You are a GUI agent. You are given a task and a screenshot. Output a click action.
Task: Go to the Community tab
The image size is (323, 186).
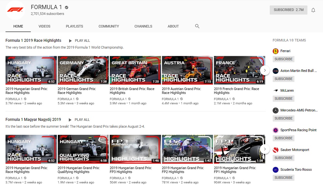[x=109, y=26]
